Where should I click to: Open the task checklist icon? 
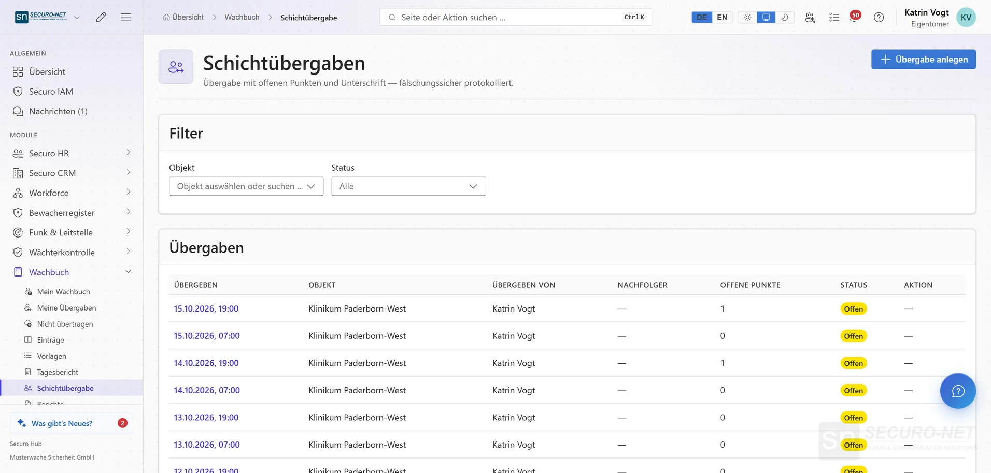pos(834,18)
